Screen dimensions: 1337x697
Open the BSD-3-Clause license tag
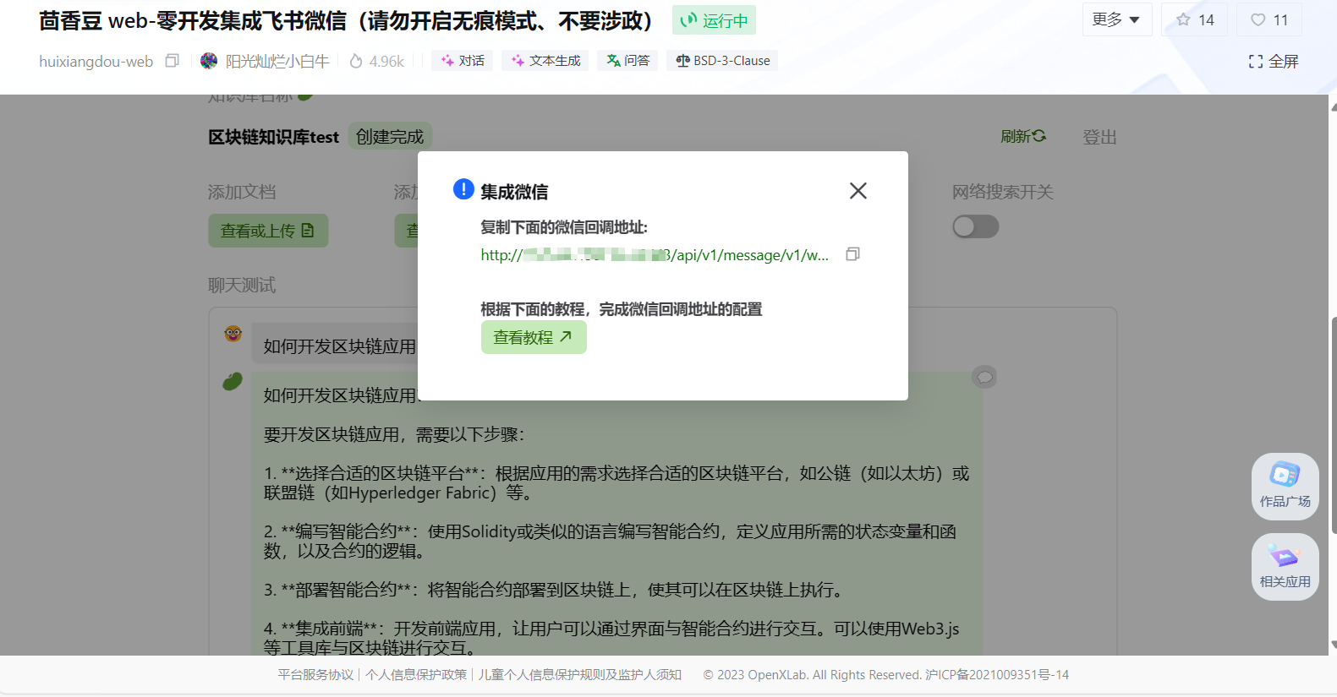pos(722,61)
